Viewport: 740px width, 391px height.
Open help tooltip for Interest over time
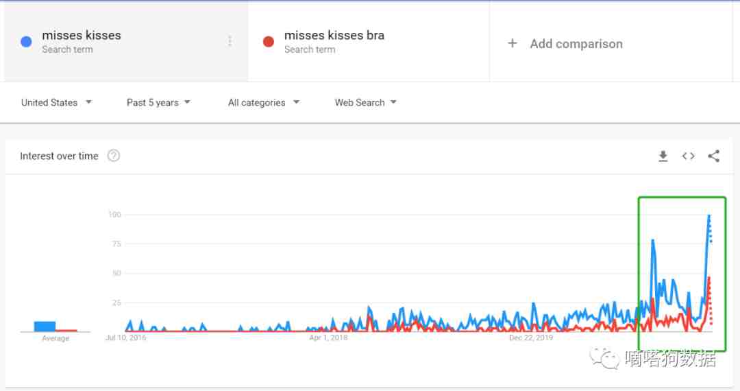pos(114,156)
